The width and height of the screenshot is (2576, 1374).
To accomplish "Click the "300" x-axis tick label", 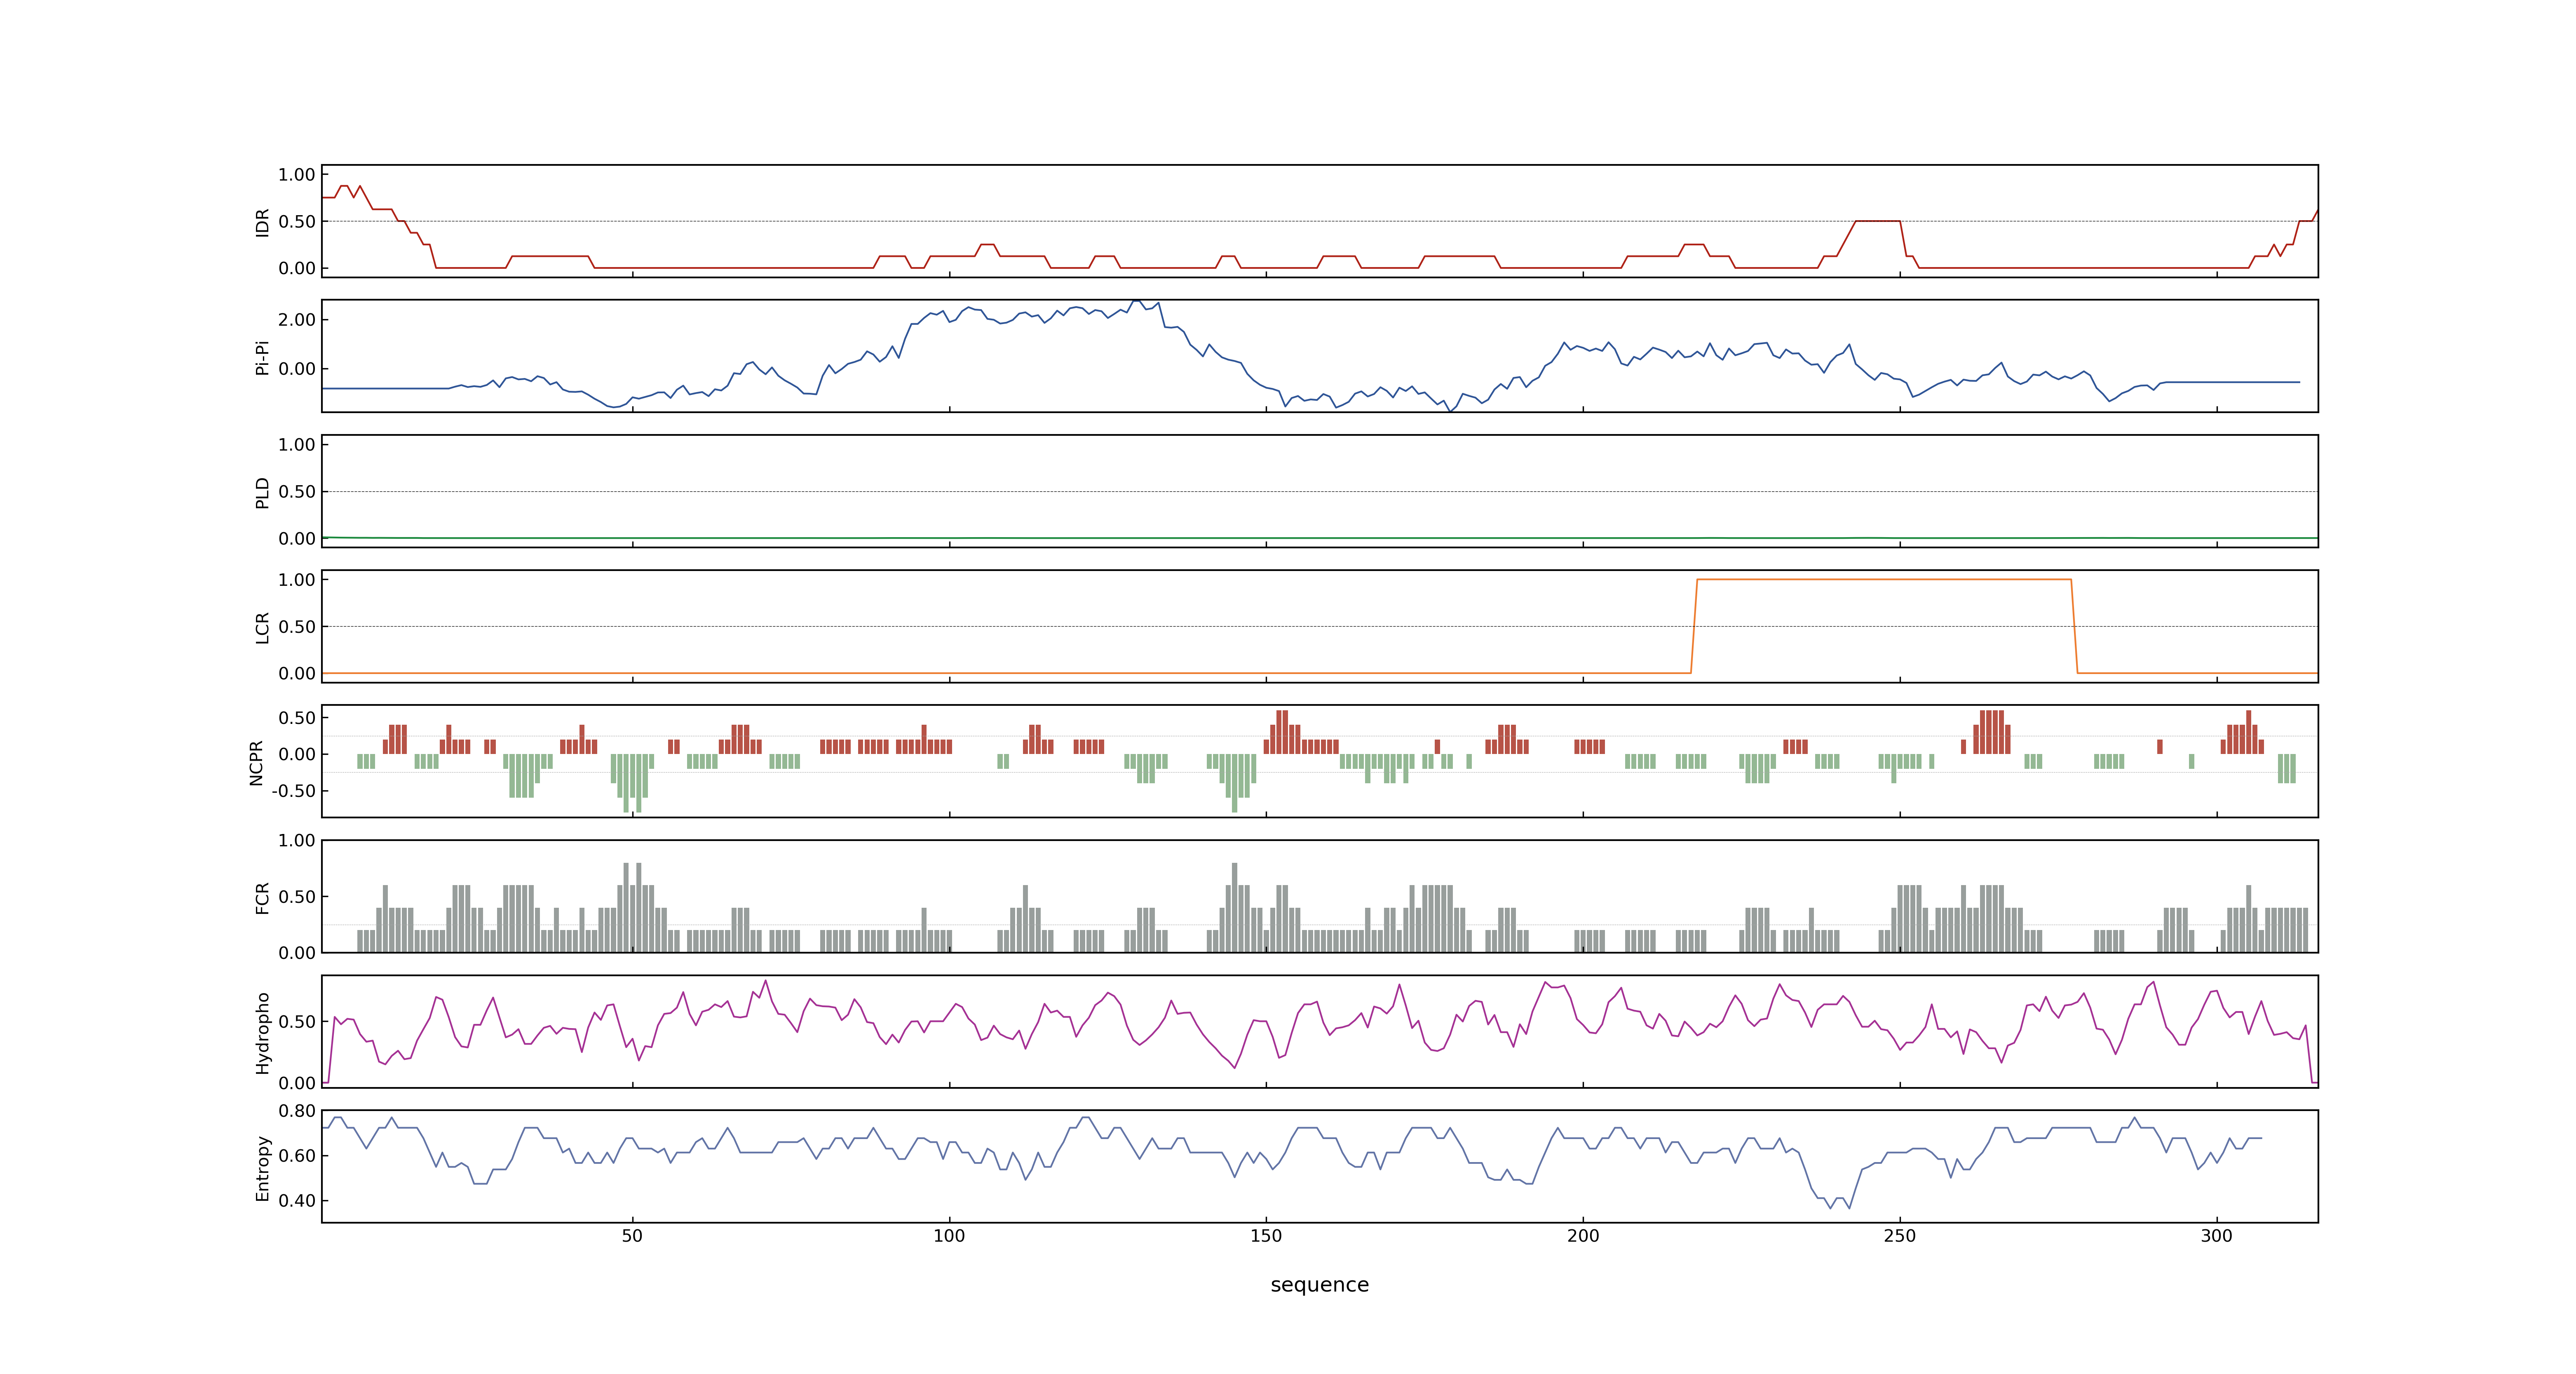I will pyautogui.click(x=2217, y=1236).
